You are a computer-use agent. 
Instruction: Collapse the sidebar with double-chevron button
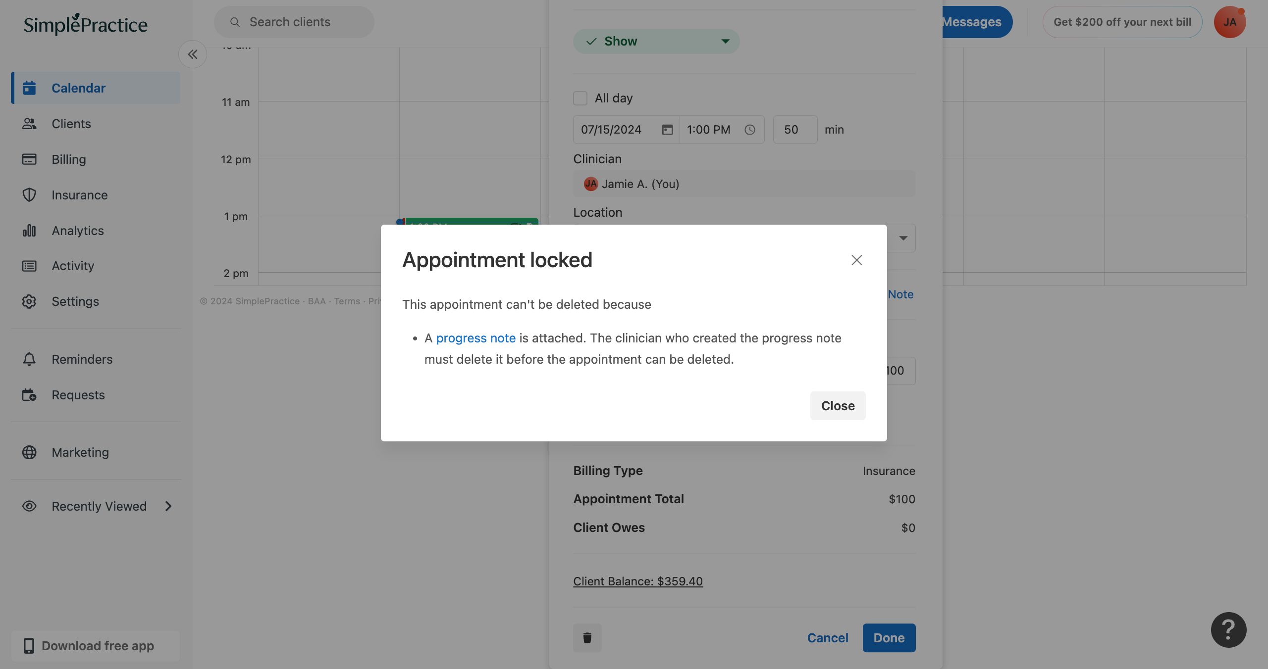193,54
